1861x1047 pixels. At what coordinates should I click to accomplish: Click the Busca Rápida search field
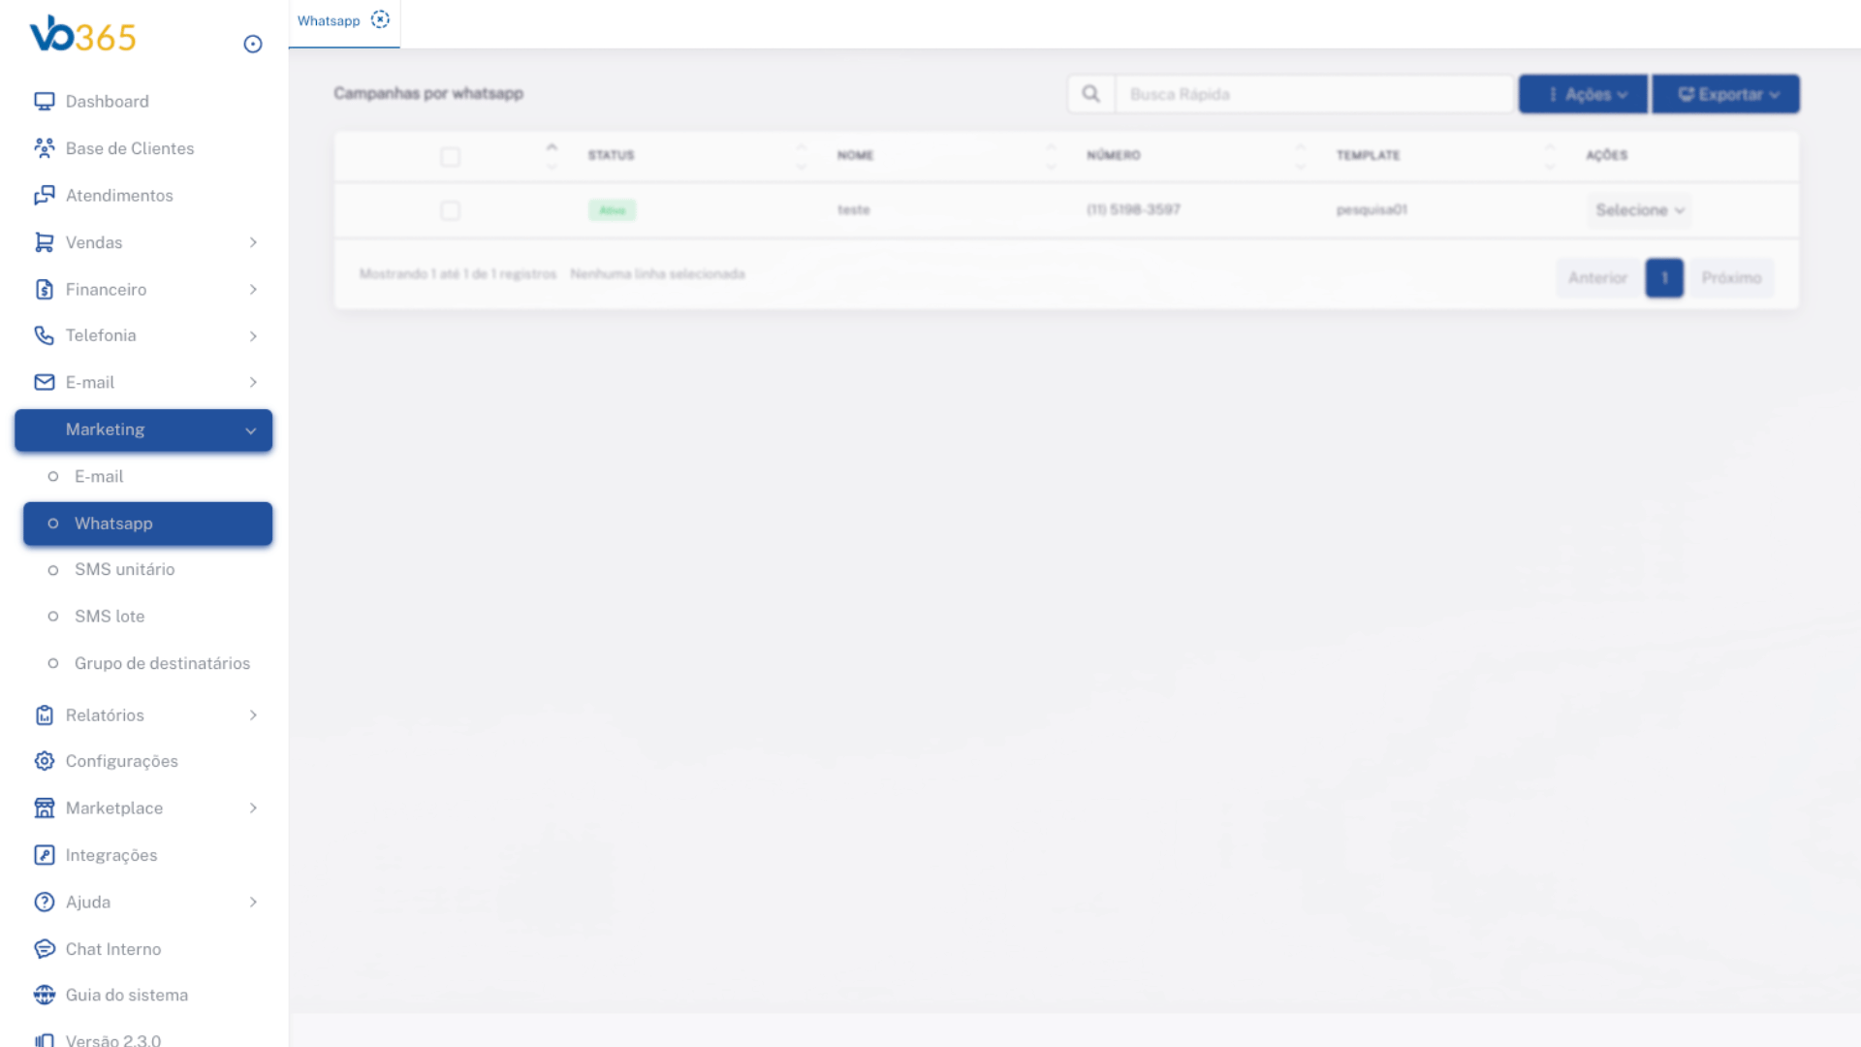[1314, 94]
